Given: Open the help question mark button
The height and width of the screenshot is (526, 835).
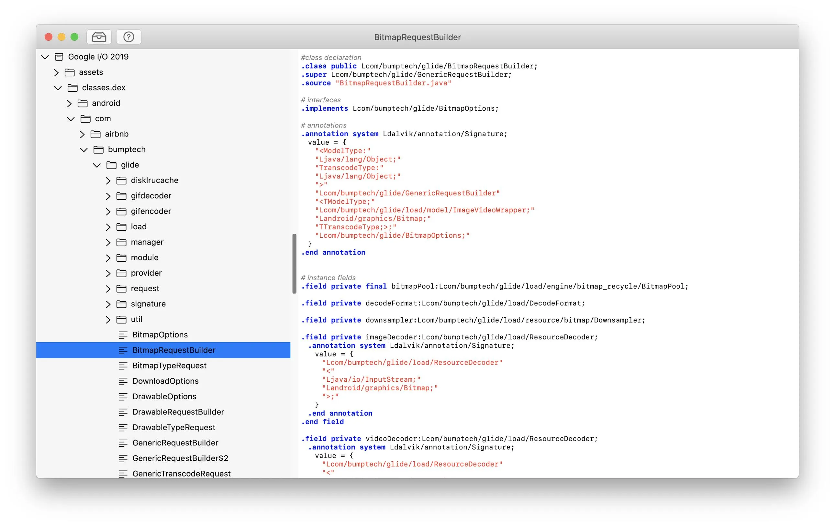Looking at the screenshot, I should coord(129,37).
